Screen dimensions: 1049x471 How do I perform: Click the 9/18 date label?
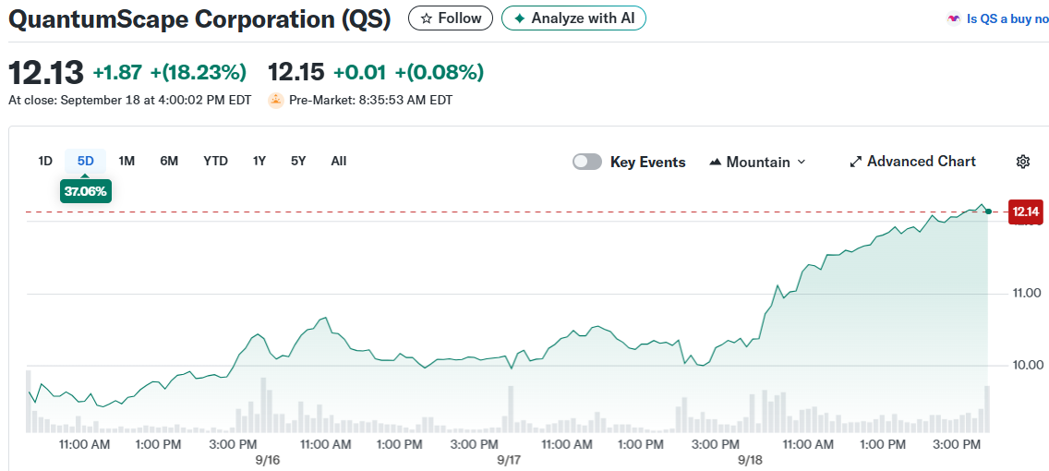tap(749, 460)
